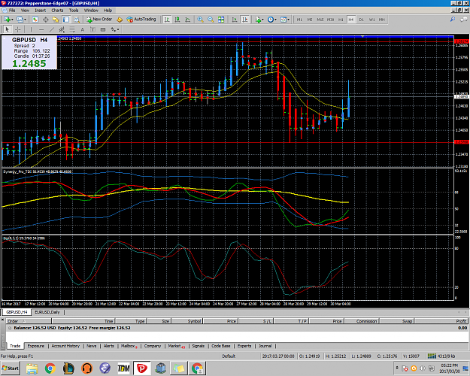Select the Text Label tool
The height and width of the screenshot is (376, 470).
click(x=92, y=29)
